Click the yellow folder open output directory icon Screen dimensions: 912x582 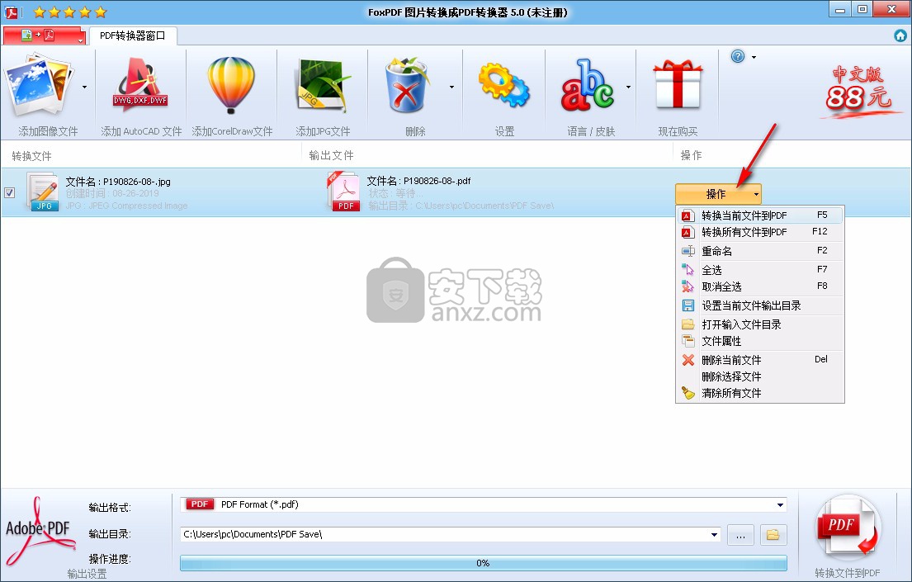tap(773, 535)
